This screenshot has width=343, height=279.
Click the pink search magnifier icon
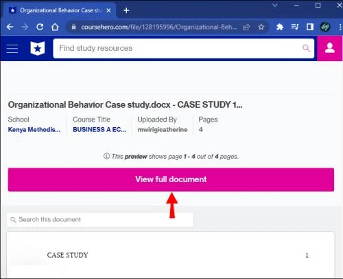(x=306, y=48)
